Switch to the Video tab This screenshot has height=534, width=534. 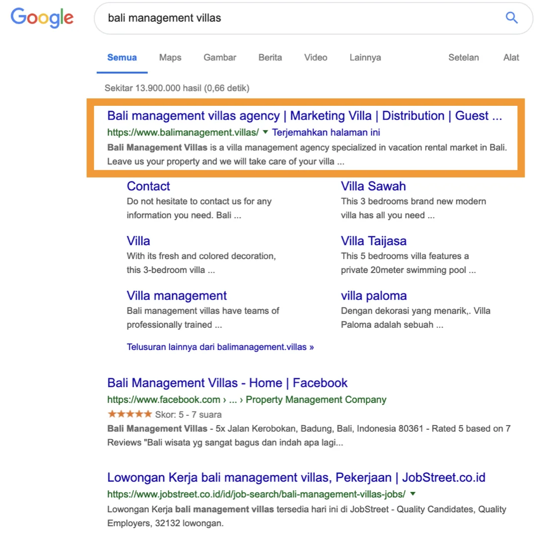pos(315,57)
